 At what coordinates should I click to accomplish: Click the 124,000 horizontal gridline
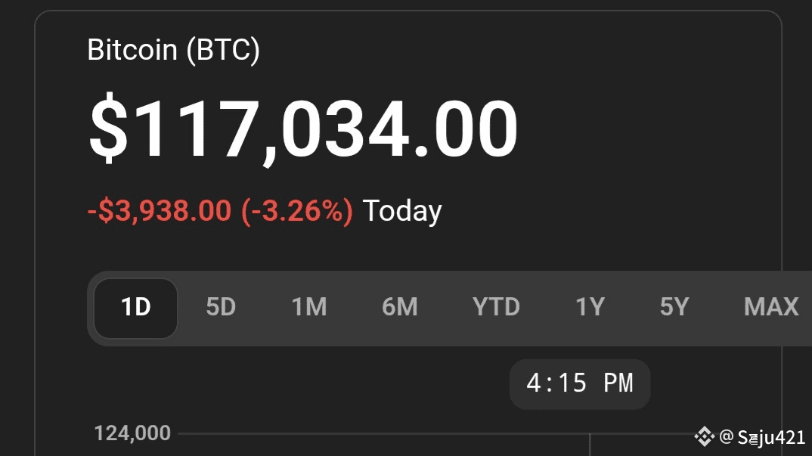click(x=378, y=433)
